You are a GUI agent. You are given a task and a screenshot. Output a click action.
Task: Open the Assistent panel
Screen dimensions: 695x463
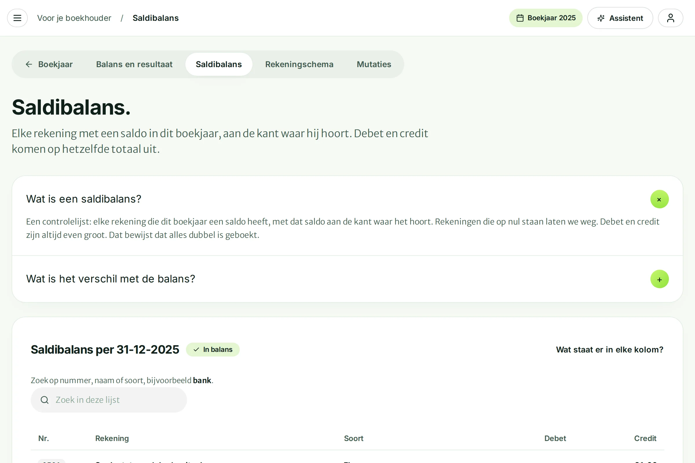pos(620,18)
